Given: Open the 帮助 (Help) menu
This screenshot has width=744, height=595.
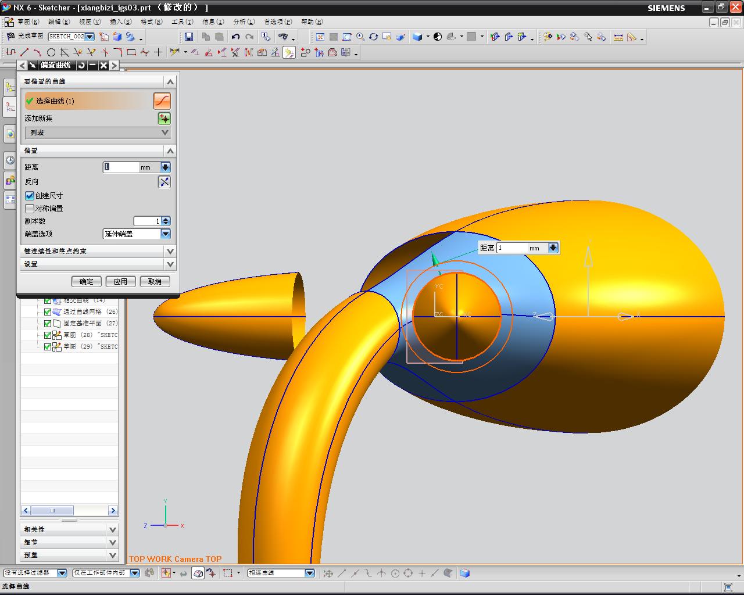Looking at the screenshot, I should coord(312,22).
